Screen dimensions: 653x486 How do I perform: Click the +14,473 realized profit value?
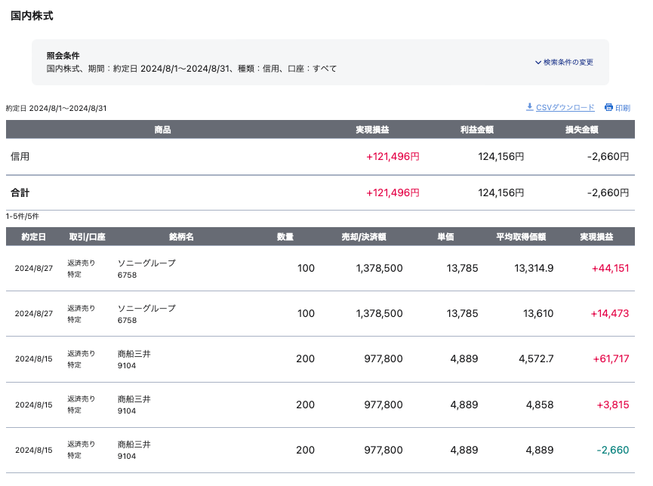click(x=609, y=314)
